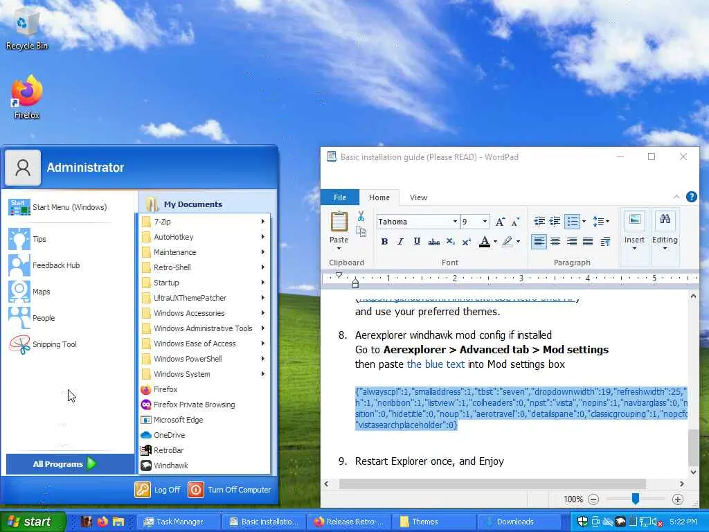Viewport: 709px width, 532px height.
Task: Click the left indent marker on ruler
Action: coord(355,283)
